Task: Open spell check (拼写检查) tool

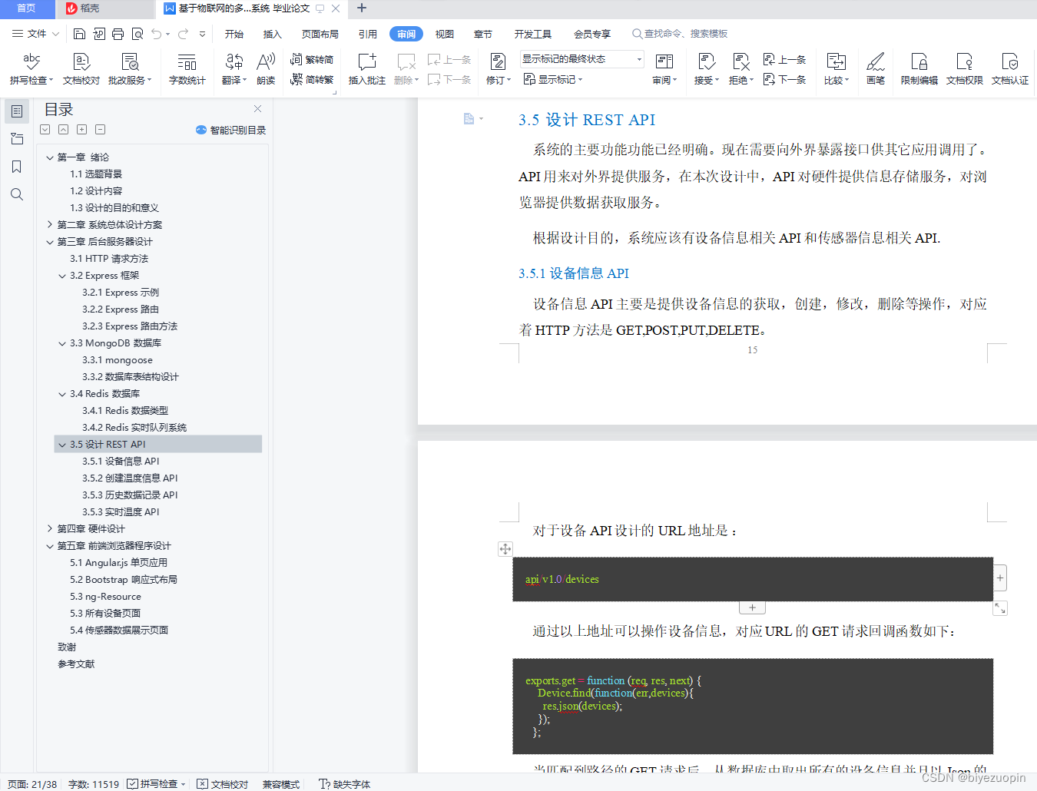Action: pos(31,68)
